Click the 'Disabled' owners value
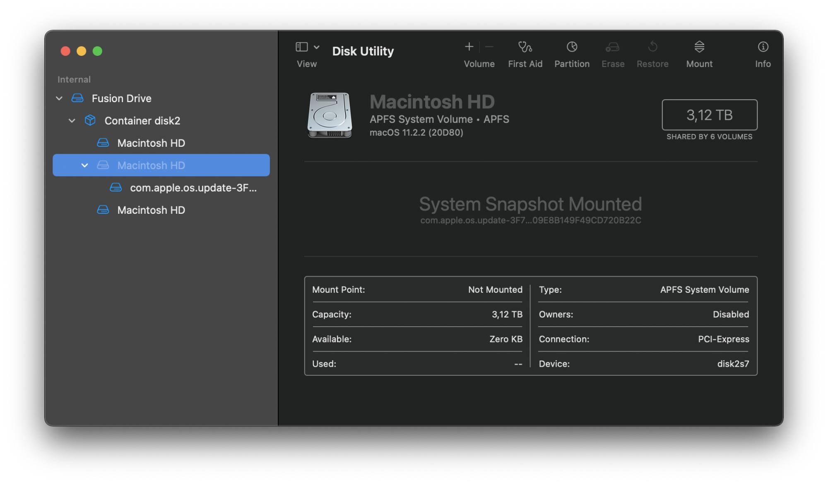828x485 pixels. tap(731, 315)
